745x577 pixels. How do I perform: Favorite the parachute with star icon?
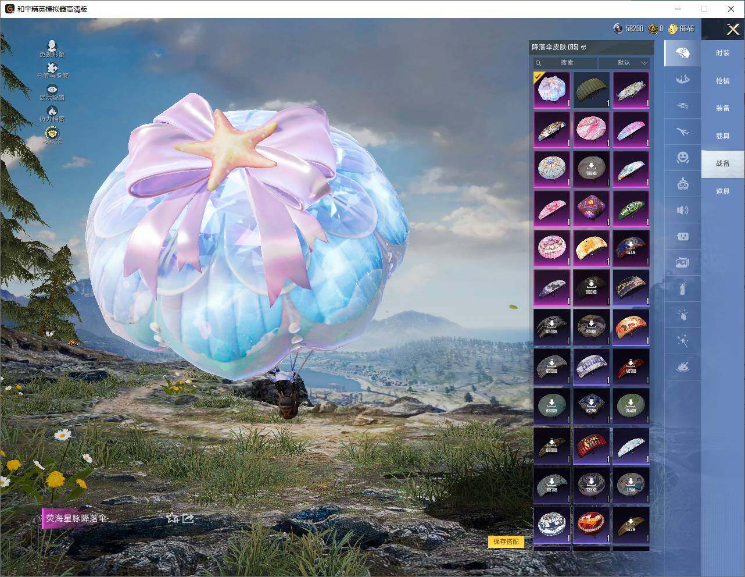point(172,518)
